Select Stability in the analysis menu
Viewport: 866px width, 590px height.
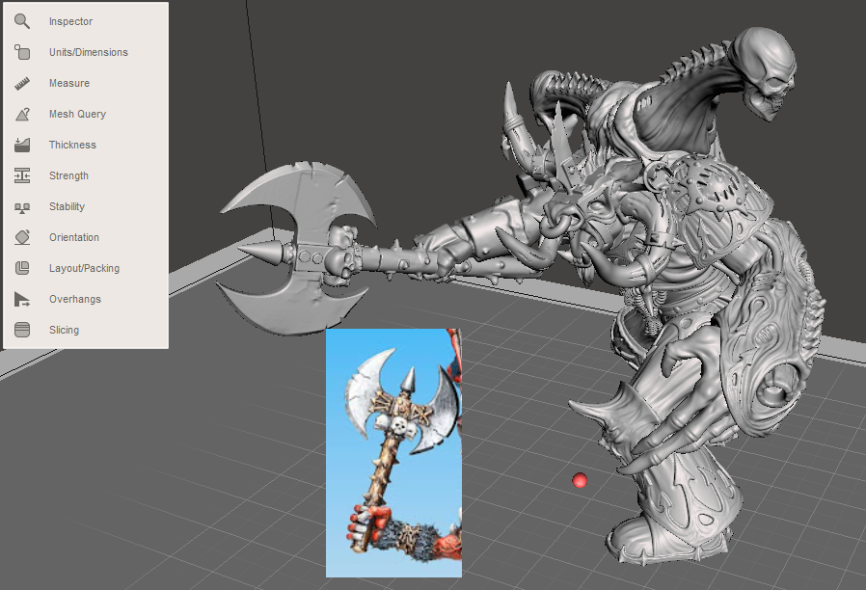tap(67, 207)
